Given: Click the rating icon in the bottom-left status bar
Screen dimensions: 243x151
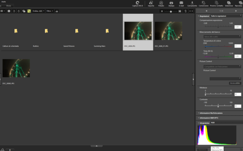Looking at the screenshot, I should point(2,150).
